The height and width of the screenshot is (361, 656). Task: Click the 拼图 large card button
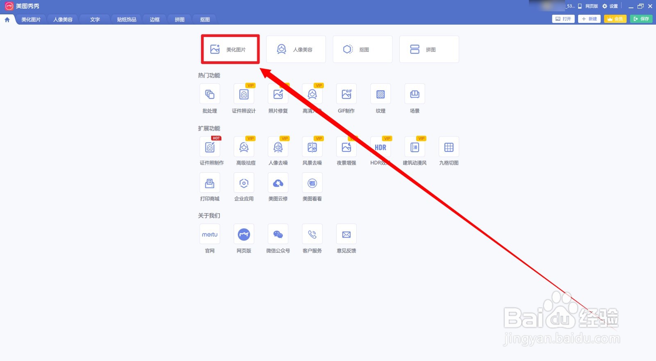point(429,49)
